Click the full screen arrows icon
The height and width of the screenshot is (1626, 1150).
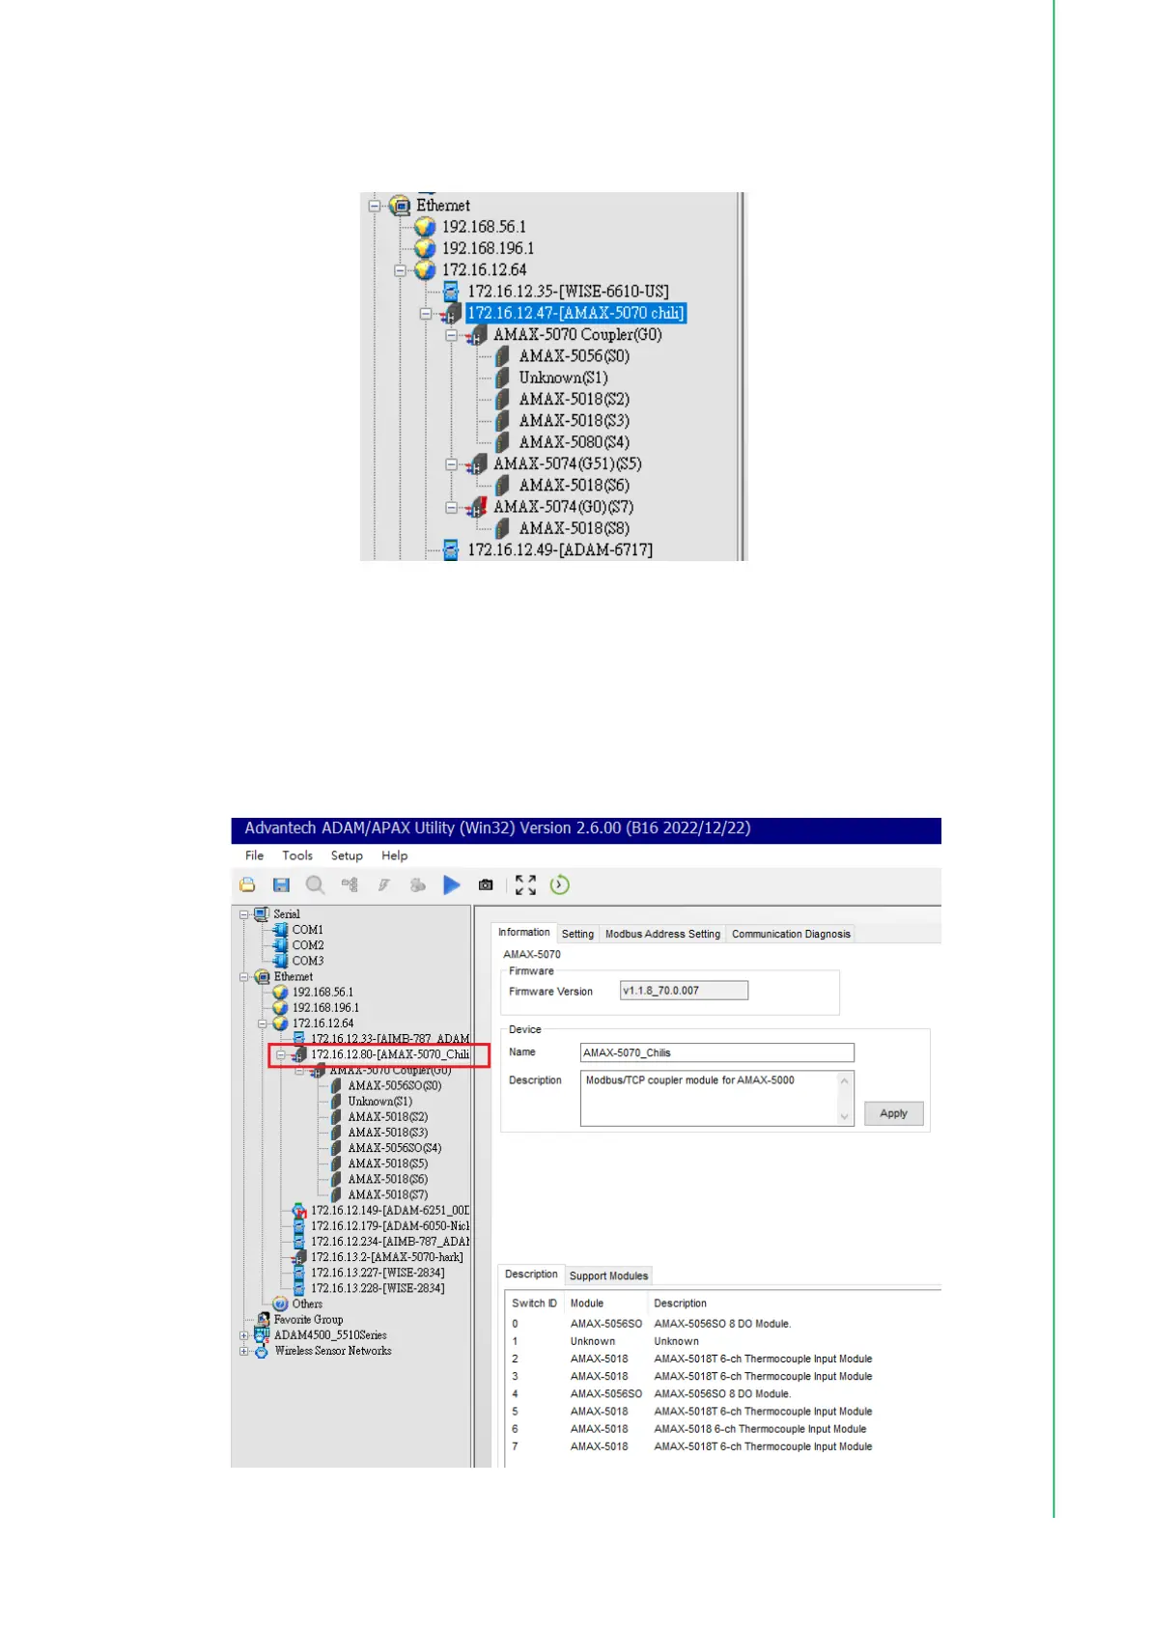pos(525,885)
